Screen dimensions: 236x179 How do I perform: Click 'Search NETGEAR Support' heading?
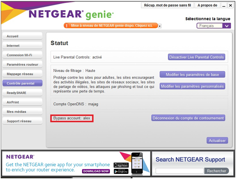190,159
